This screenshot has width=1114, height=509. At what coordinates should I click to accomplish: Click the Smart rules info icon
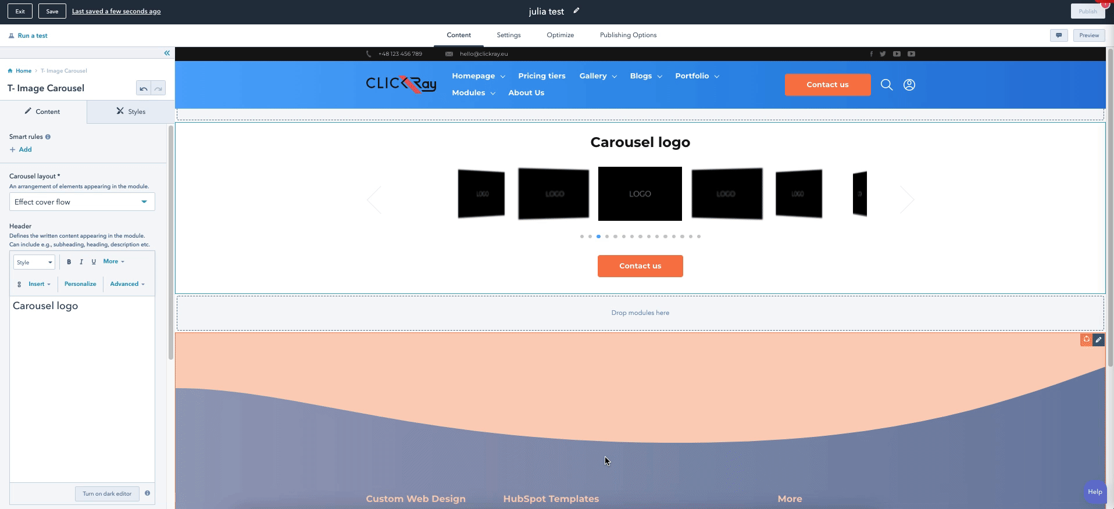coord(48,137)
